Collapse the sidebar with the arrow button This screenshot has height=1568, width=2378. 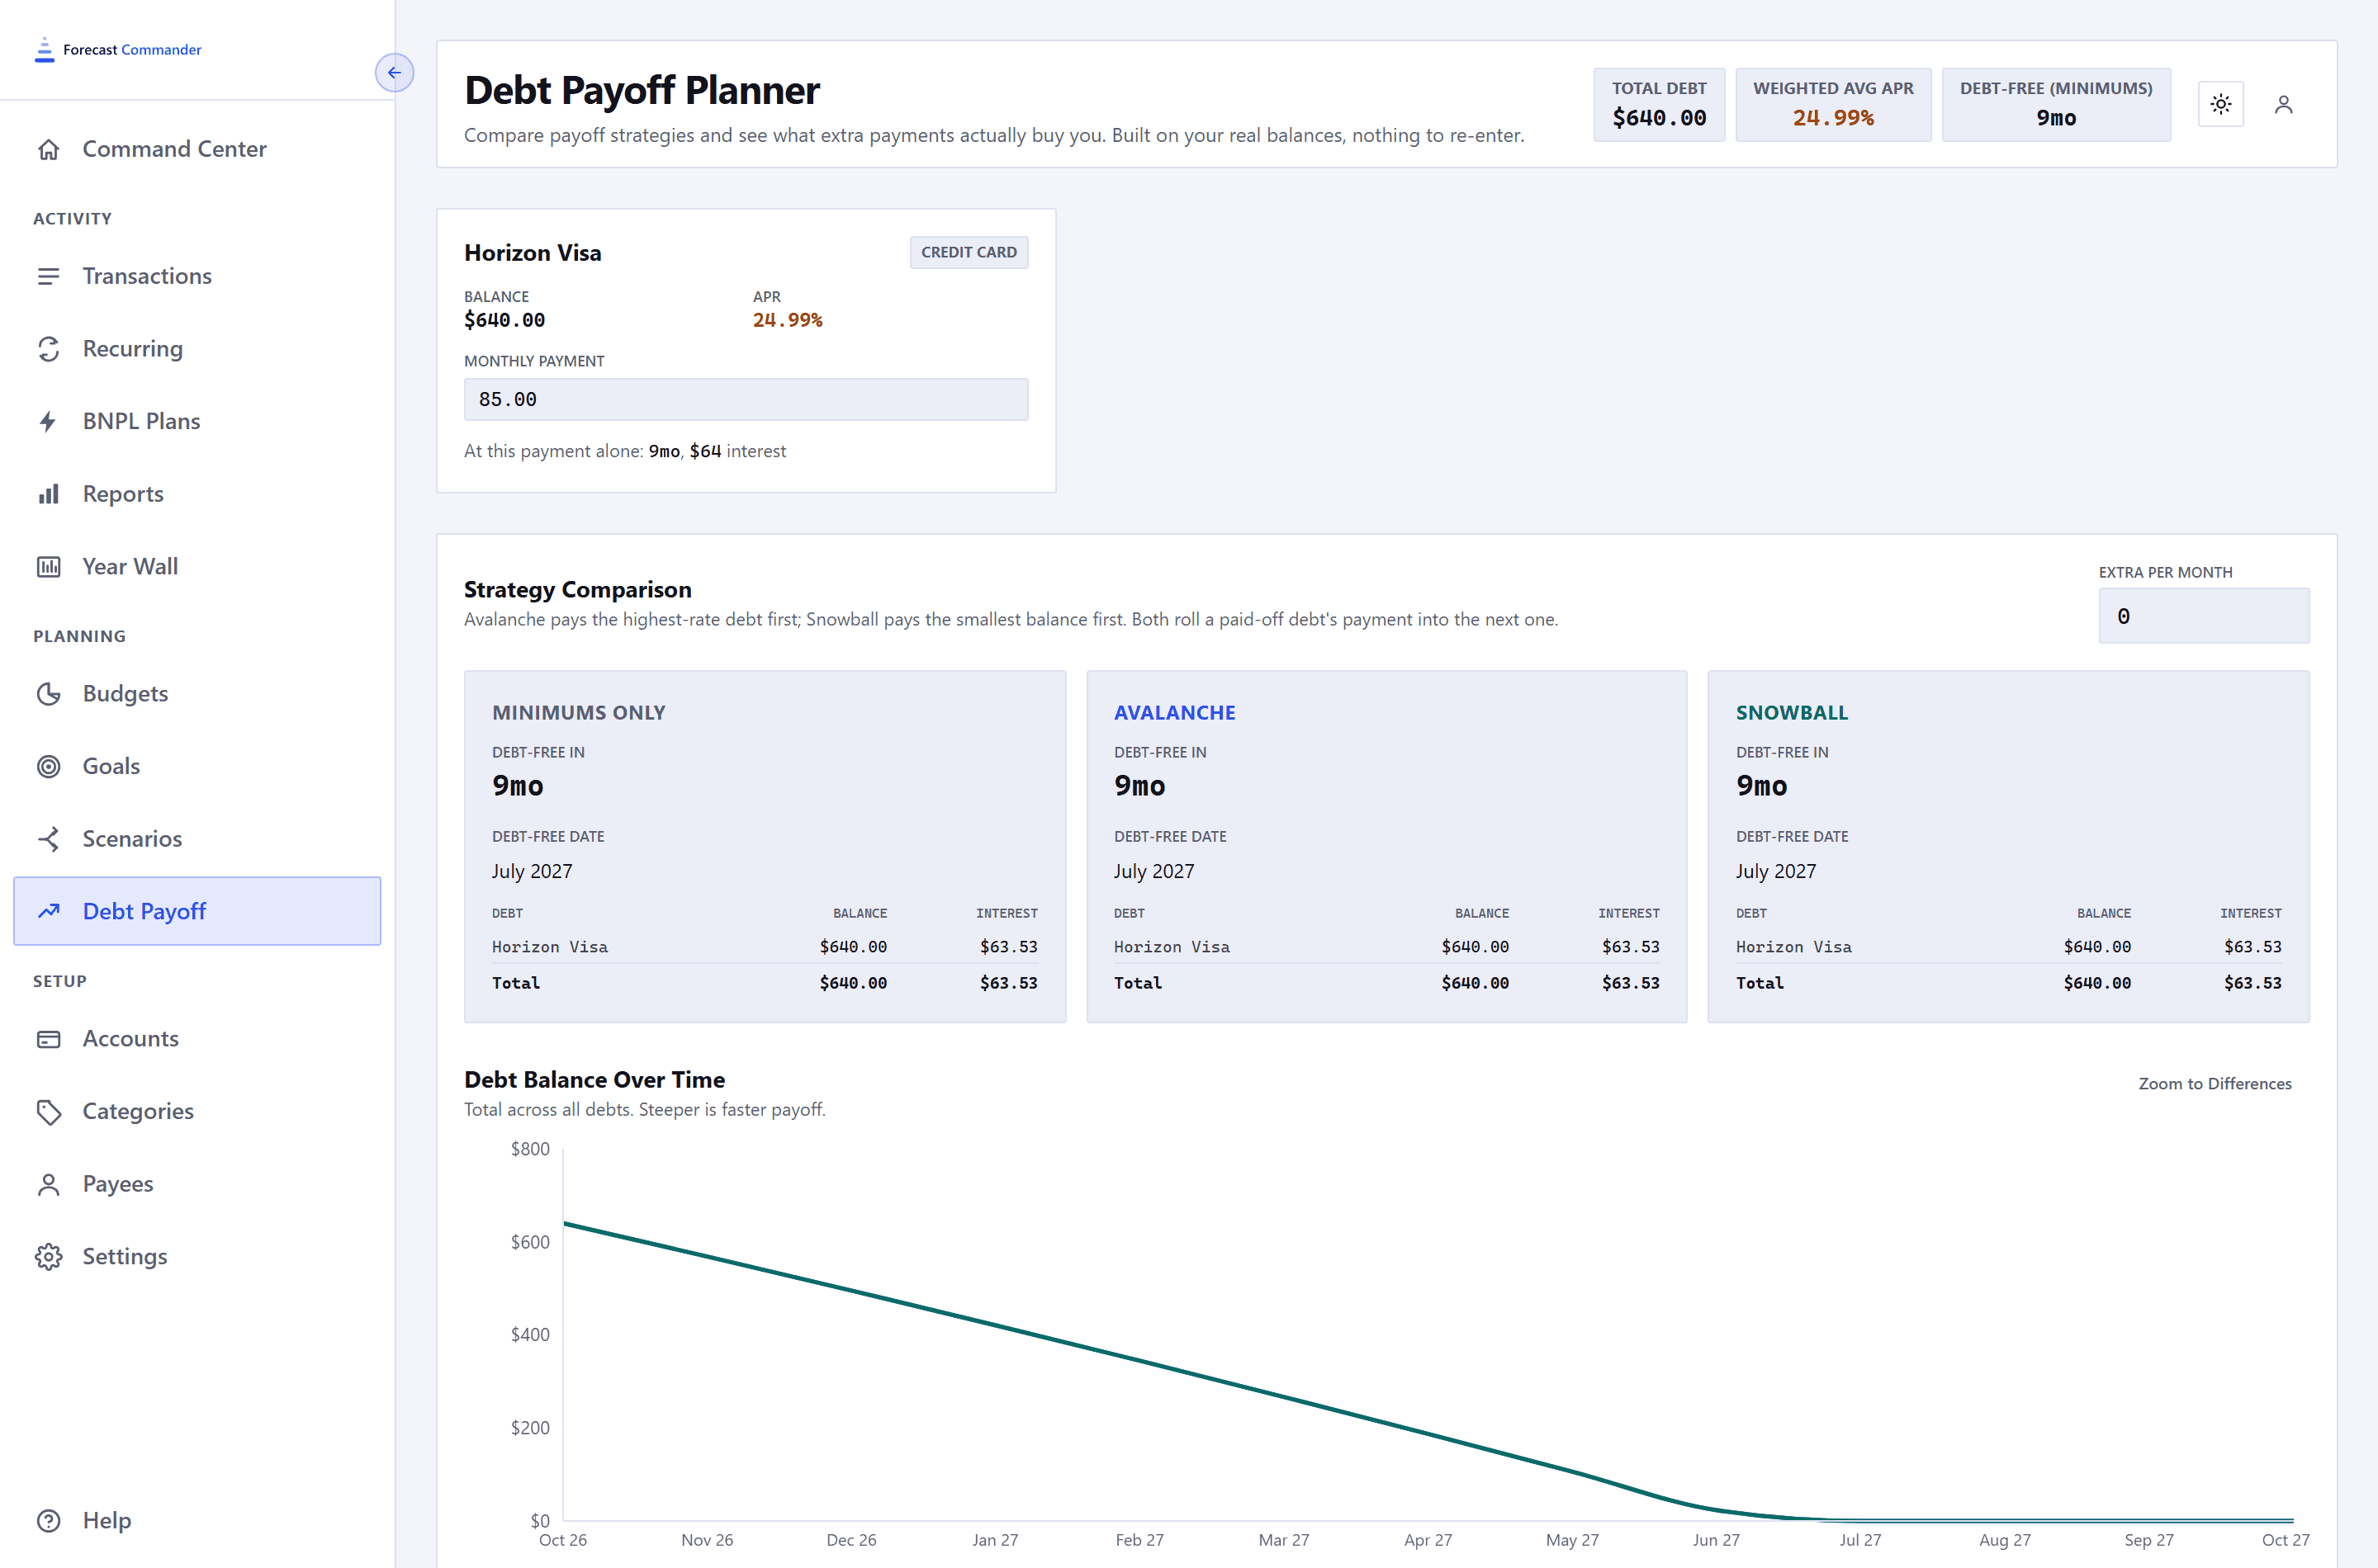point(394,73)
